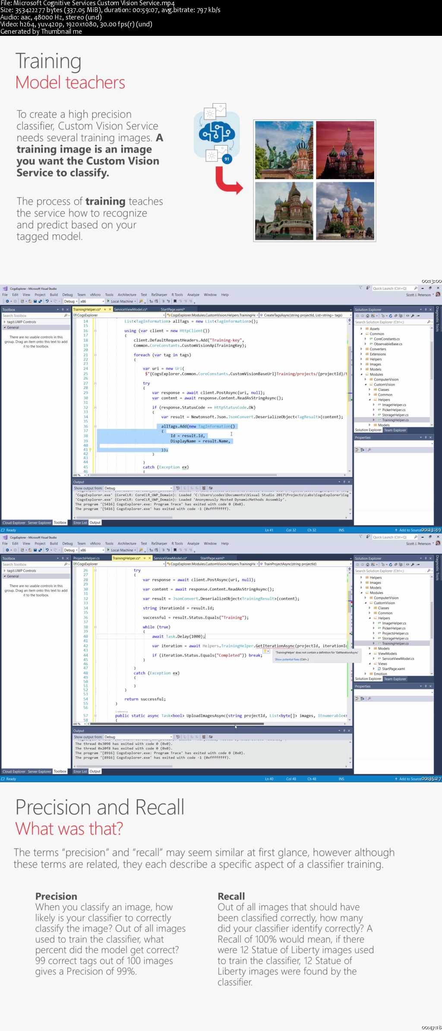Switch to StartPage.xaml tab in upper editor
The image size is (442, 1031).
(x=173, y=309)
